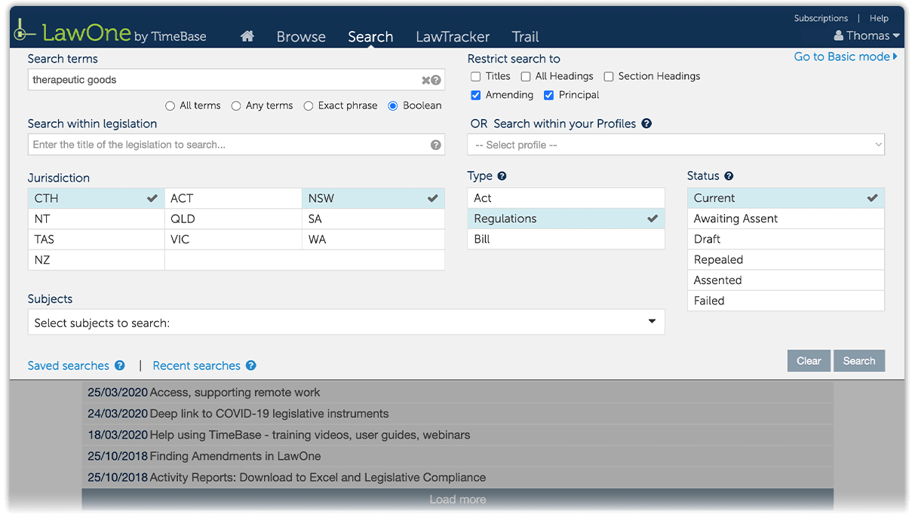
Task: Clear the search terms with the X icon
Action: click(x=425, y=79)
